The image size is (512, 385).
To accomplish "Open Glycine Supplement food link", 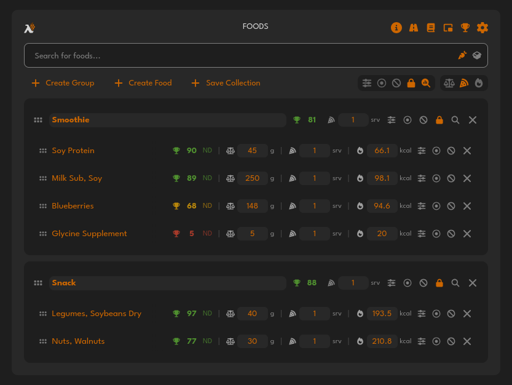I will [89, 234].
